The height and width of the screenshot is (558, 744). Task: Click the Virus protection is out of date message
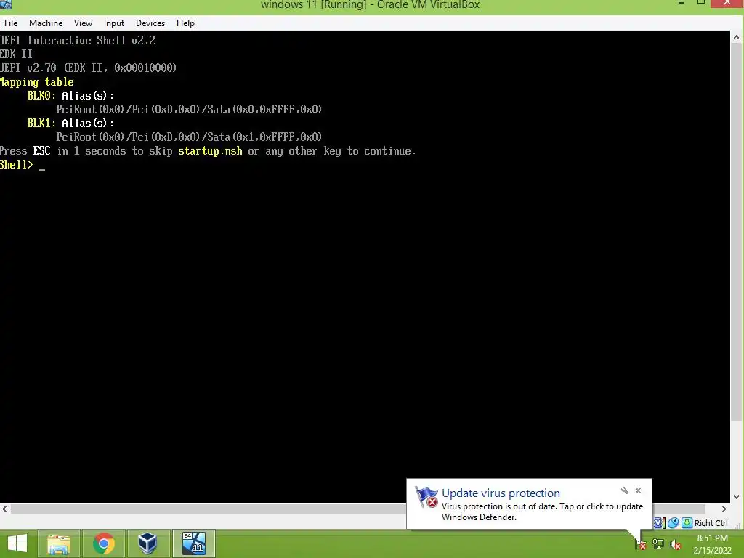(x=542, y=511)
